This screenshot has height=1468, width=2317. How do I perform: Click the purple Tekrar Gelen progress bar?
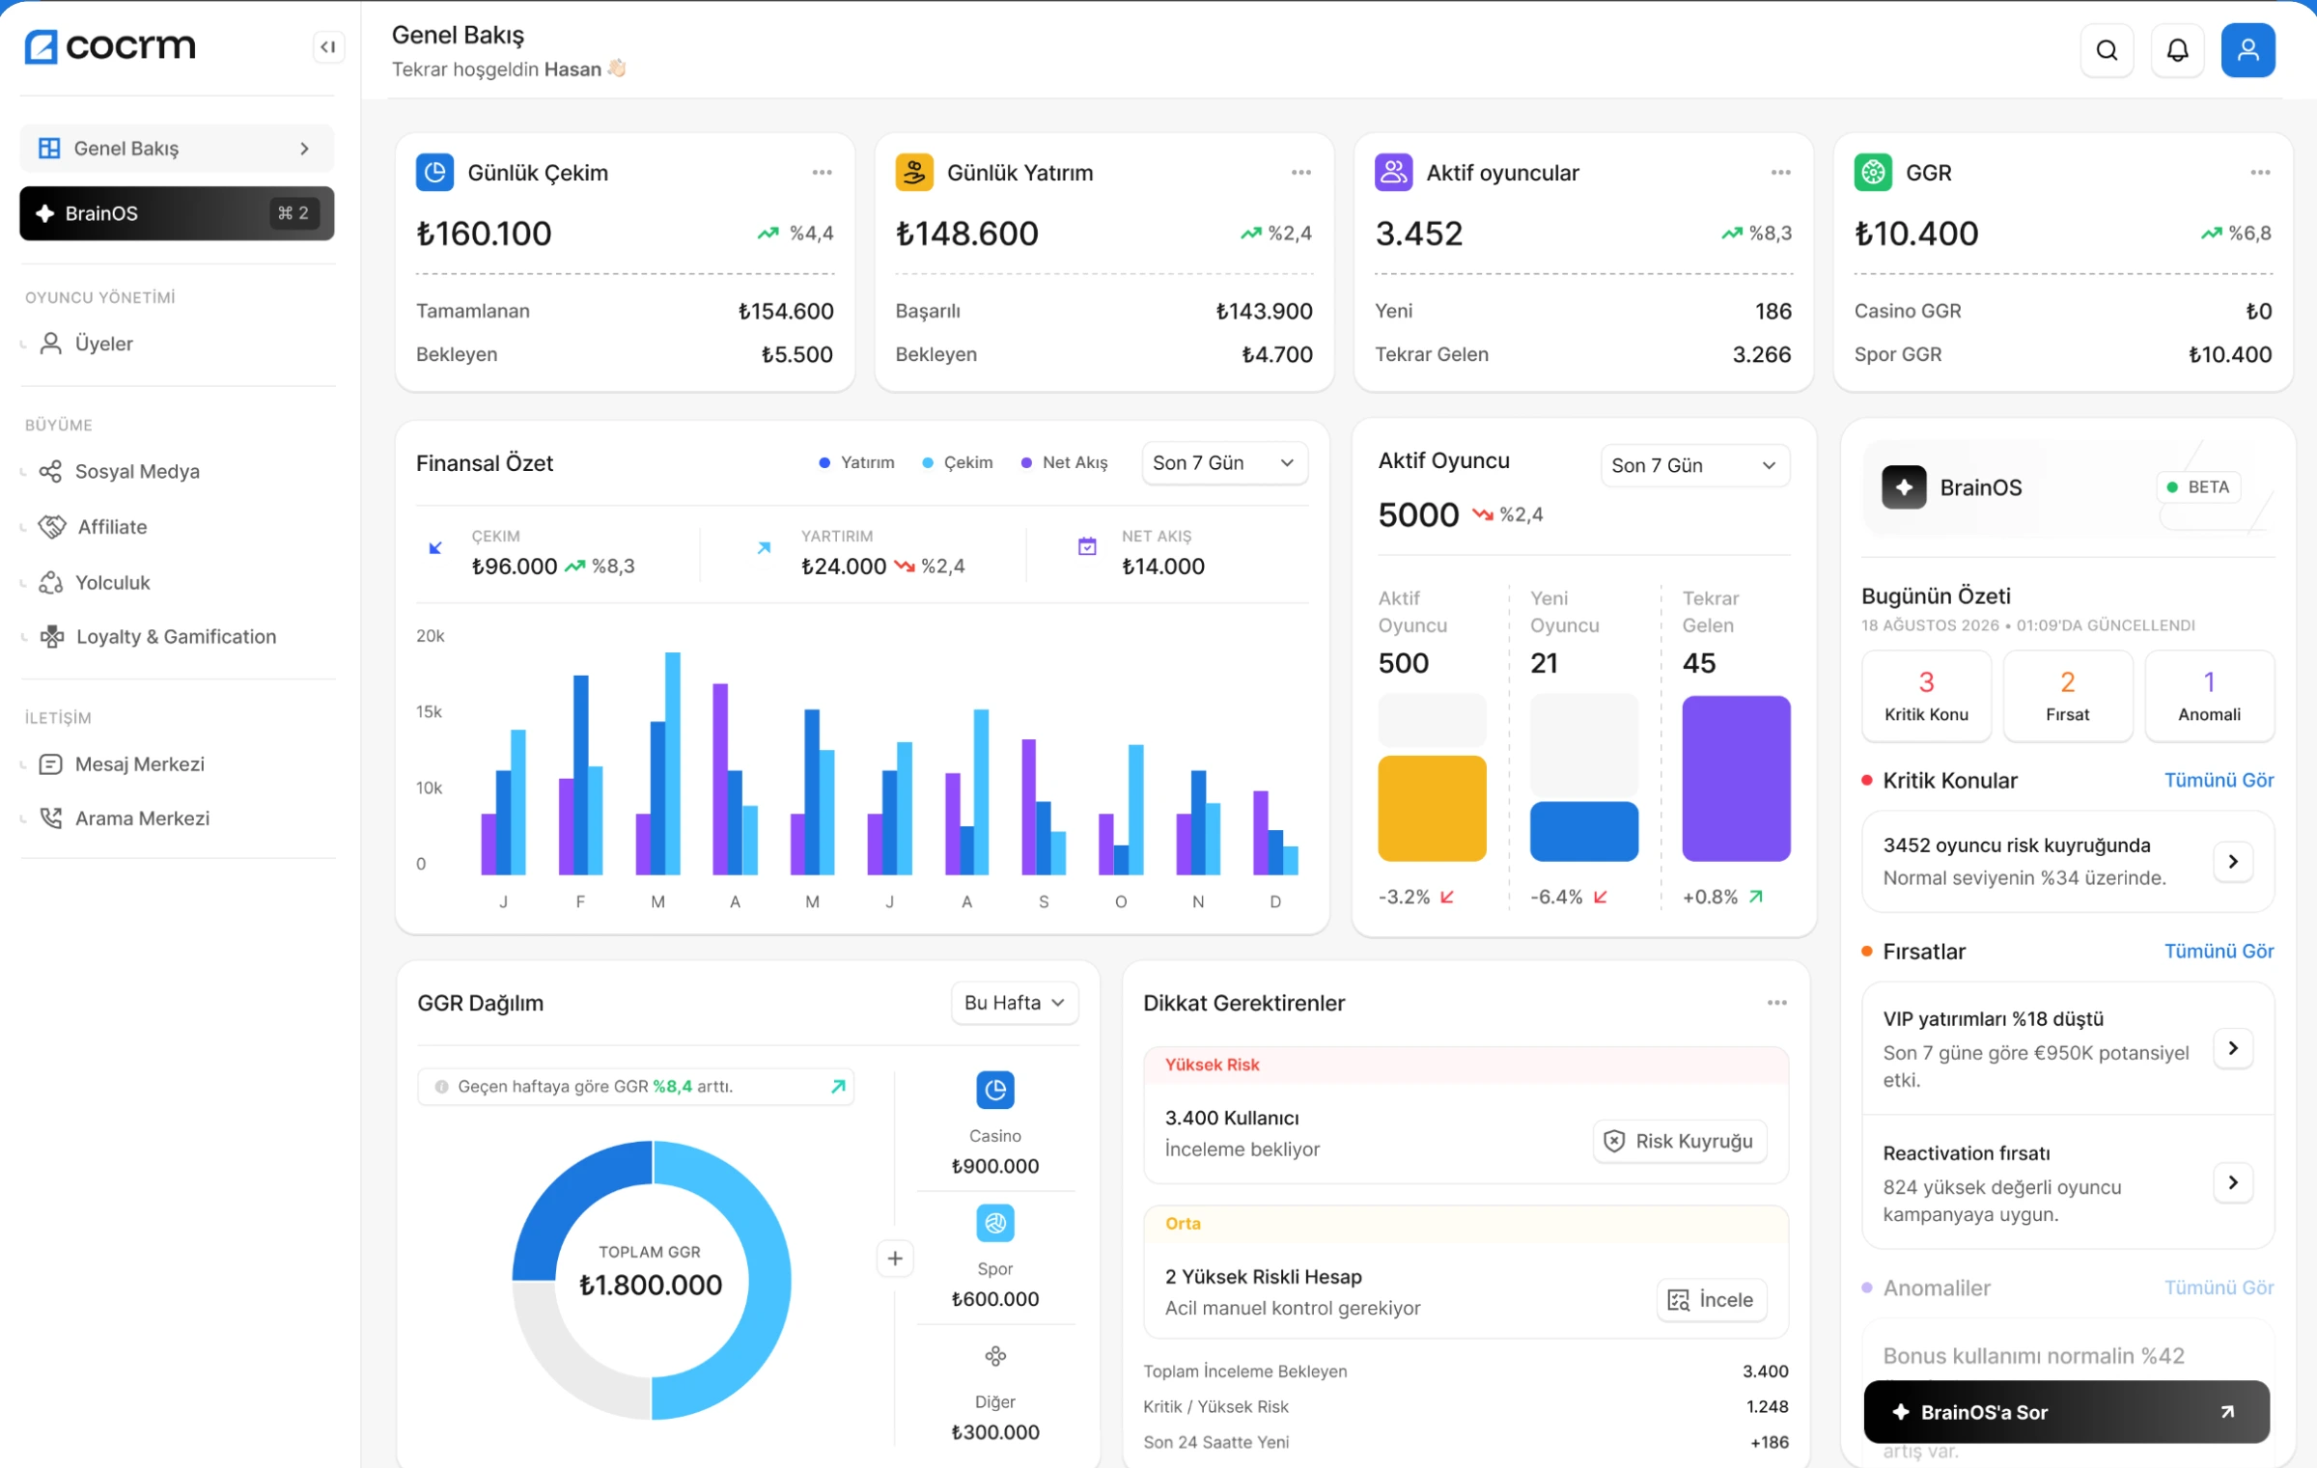pyautogui.click(x=1737, y=778)
